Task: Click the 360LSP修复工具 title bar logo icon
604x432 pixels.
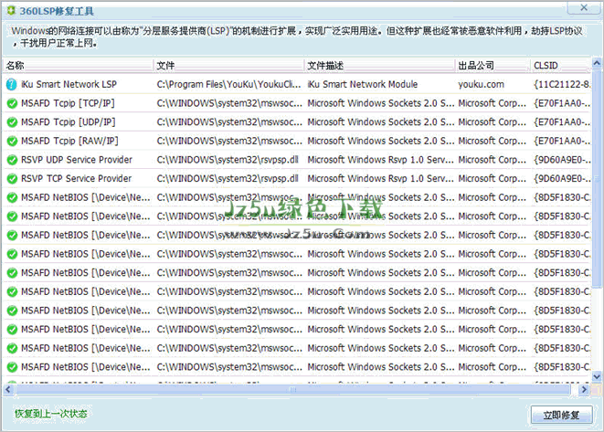Action: pyautogui.click(x=11, y=10)
